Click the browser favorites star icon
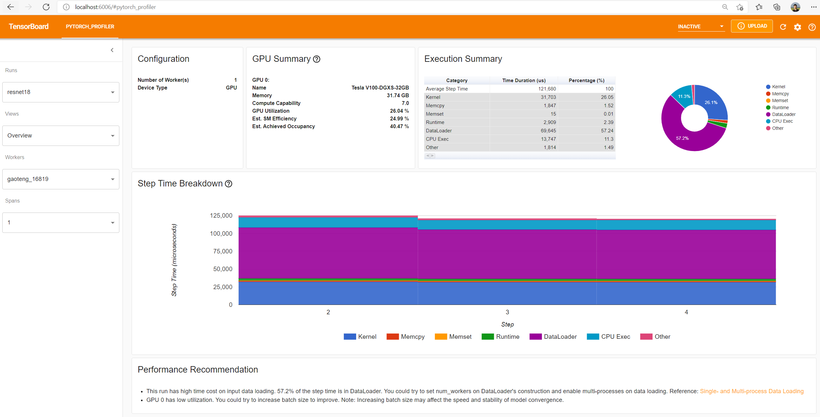 tap(759, 7)
